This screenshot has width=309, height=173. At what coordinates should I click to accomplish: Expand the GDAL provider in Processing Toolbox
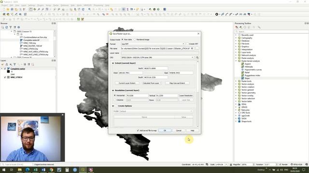pyautogui.click(x=236, y=104)
